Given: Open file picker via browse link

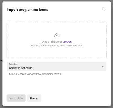Looking at the screenshot, I should (67, 42).
